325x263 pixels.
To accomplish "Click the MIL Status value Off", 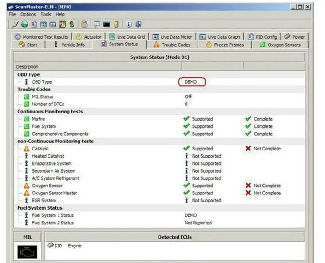I will tap(188, 97).
